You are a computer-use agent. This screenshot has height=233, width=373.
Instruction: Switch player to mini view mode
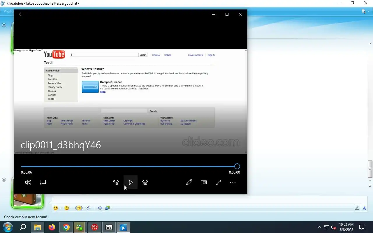[x=204, y=182]
